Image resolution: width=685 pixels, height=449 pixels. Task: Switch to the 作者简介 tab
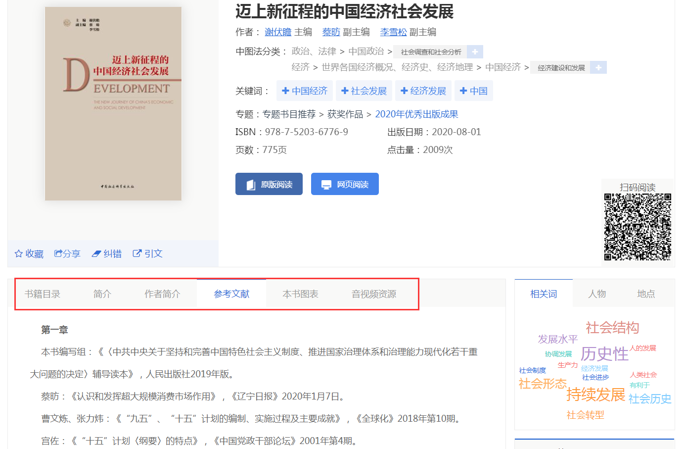pos(162,294)
